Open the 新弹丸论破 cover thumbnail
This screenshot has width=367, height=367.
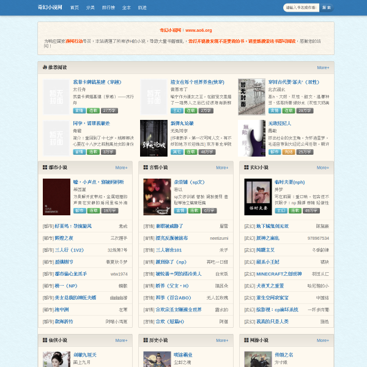[x=154, y=138]
